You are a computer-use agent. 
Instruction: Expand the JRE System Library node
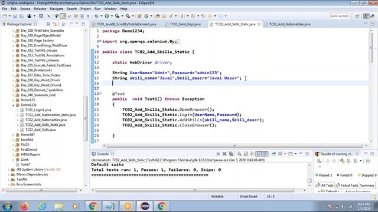point(9,170)
